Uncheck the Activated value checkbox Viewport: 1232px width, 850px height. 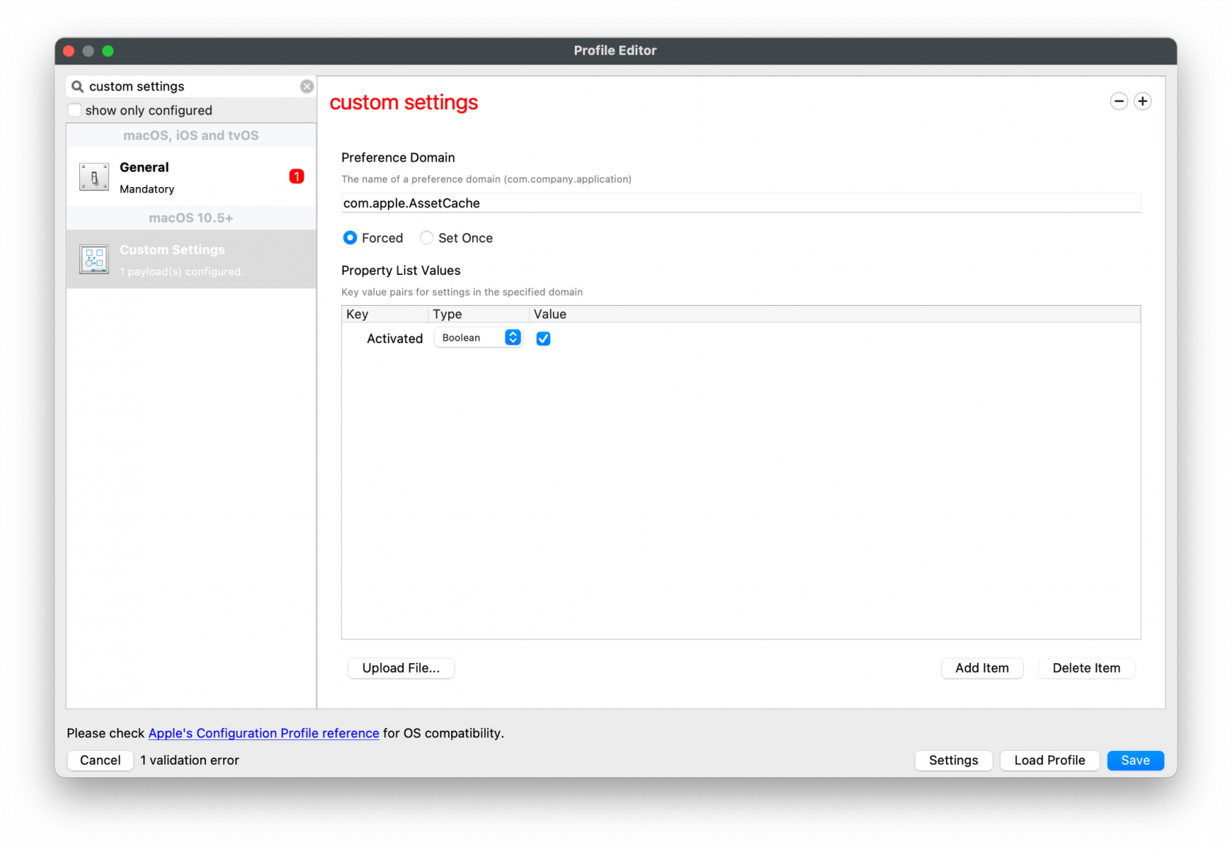(x=543, y=338)
